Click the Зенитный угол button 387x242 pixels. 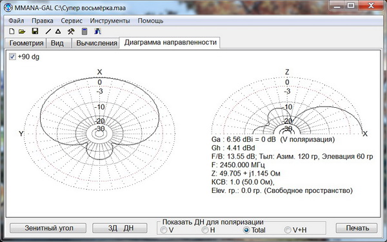pos(48,228)
